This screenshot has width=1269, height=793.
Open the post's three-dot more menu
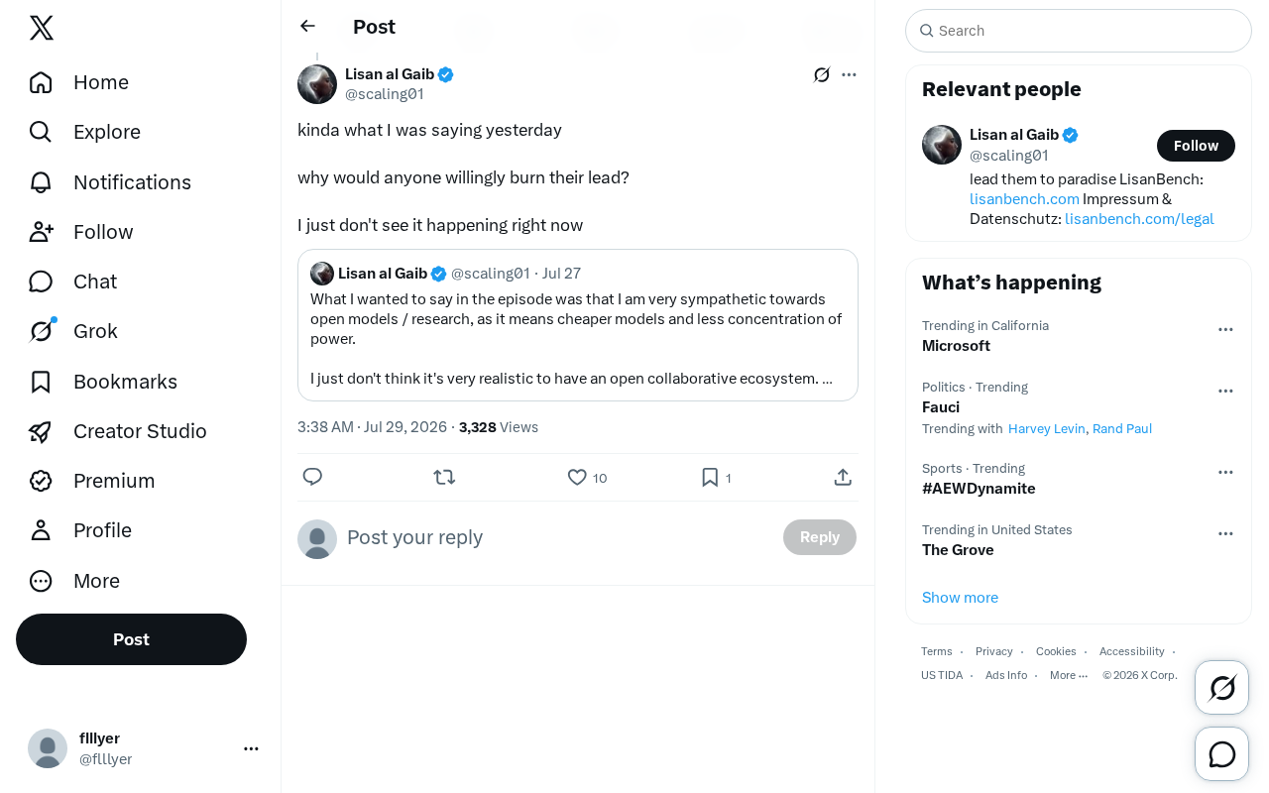(x=849, y=74)
